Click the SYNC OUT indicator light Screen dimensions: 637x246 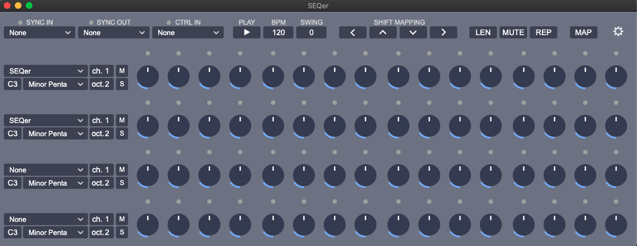coord(91,23)
